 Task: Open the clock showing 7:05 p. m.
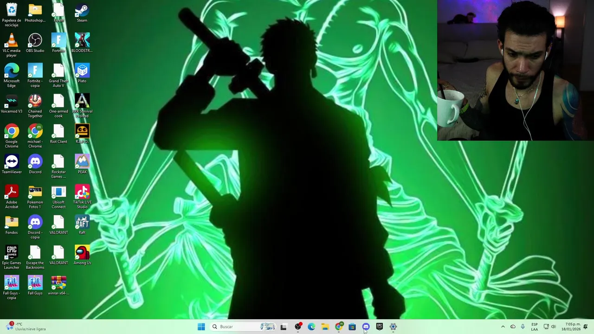(x=571, y=327)
